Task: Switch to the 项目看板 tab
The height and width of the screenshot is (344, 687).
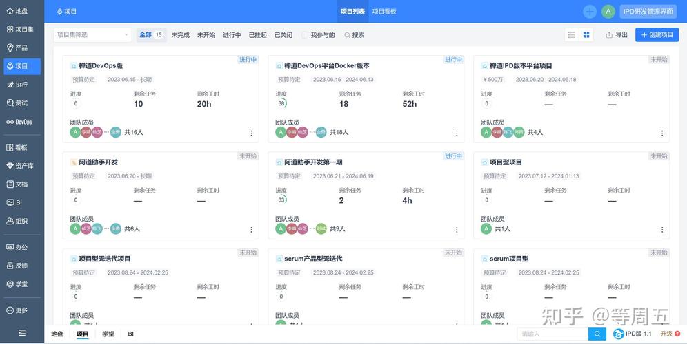Action: tap(384, 12)
